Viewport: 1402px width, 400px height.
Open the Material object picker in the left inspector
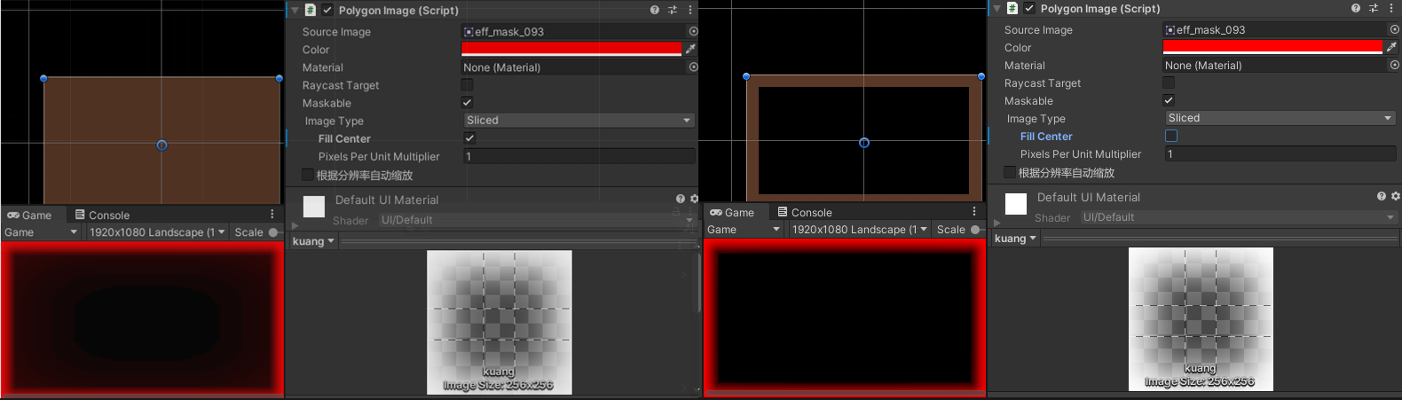coord(693,67)
